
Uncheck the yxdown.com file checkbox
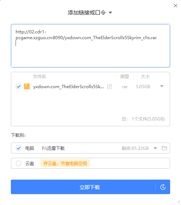pyautogui.click(x=18, y=86)
